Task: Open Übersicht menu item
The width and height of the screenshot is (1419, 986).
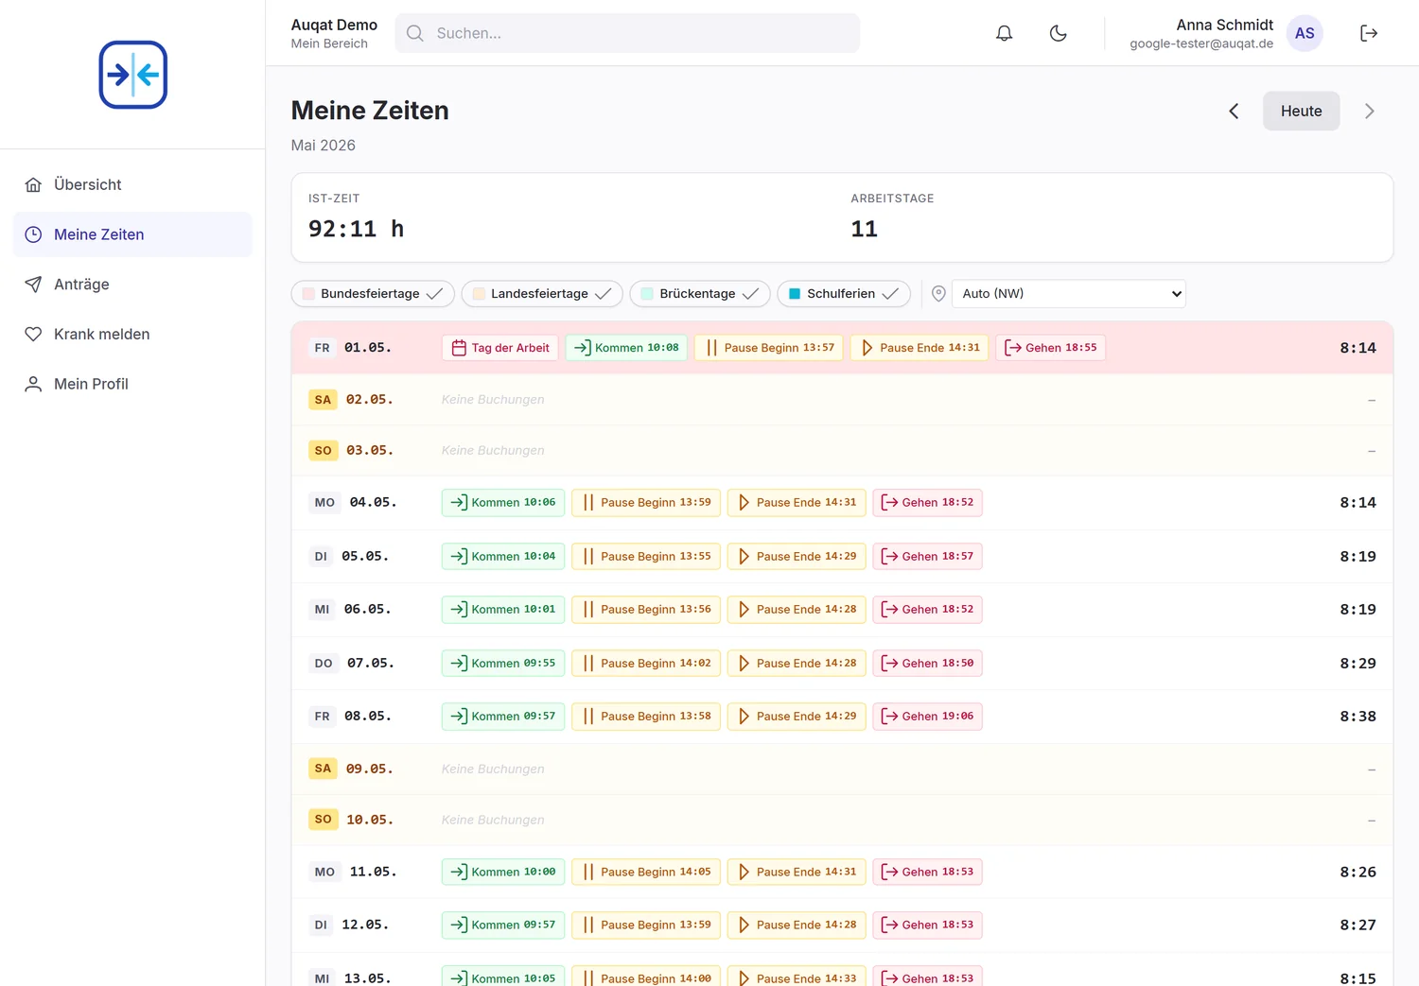Action: tap(132, 184)
